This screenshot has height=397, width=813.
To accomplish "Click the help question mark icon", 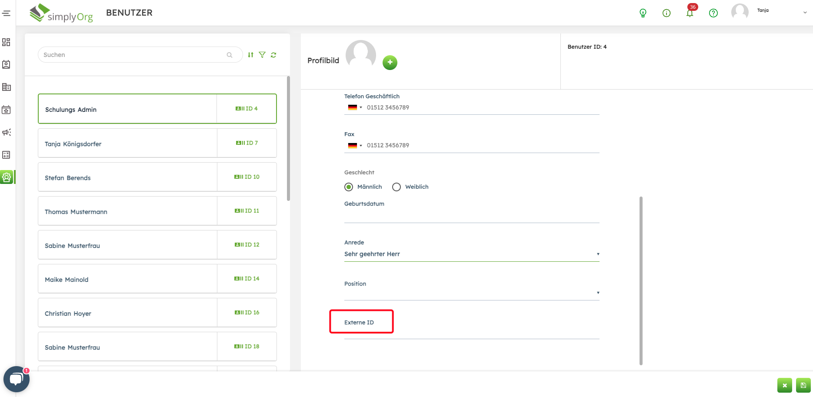I will [713, 13].
